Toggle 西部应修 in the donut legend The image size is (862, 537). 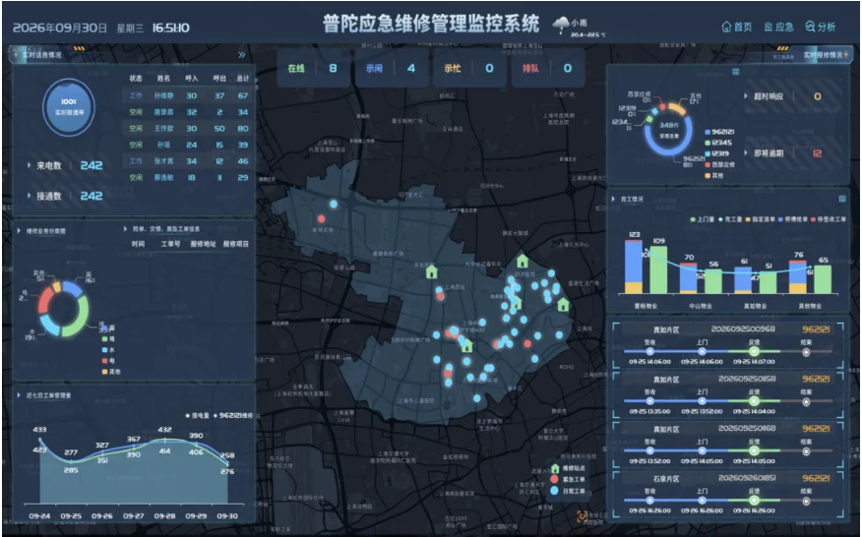point(719,164)
